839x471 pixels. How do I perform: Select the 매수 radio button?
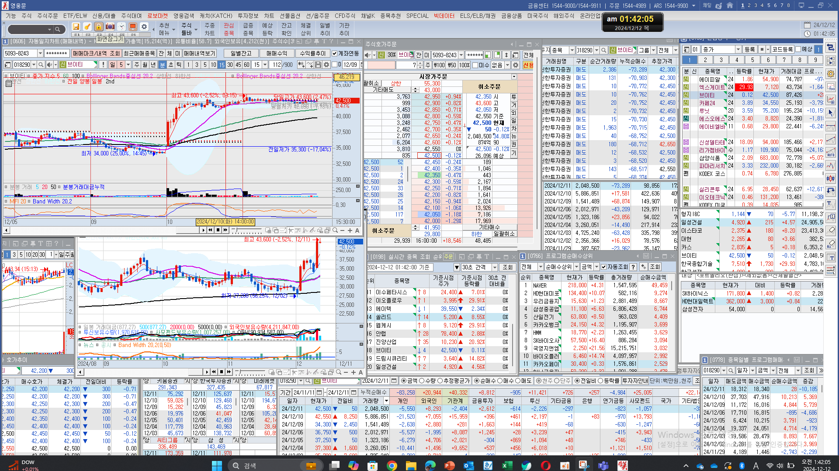point(500,381)
